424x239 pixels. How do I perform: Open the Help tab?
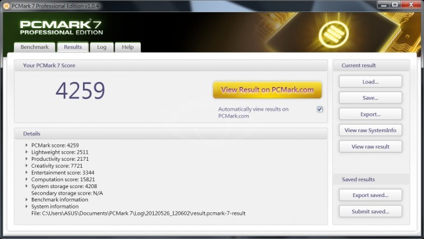click(128, 47)
